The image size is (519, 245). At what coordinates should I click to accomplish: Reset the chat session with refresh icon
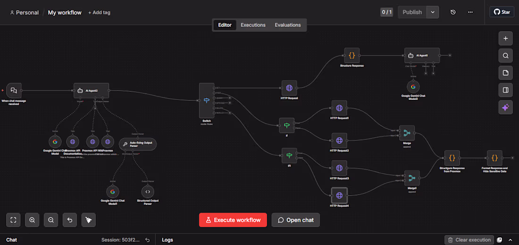[x=148, y=240]
